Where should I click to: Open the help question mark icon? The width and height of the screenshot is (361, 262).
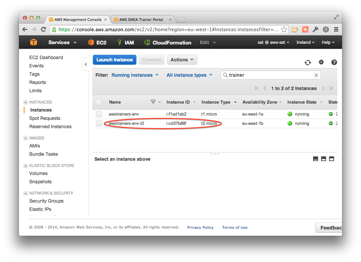coord(334,62)
